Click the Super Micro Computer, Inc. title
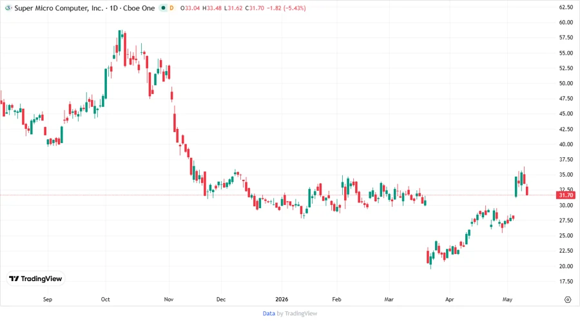This screenshot has width=580, height=321. coord(59,8)
